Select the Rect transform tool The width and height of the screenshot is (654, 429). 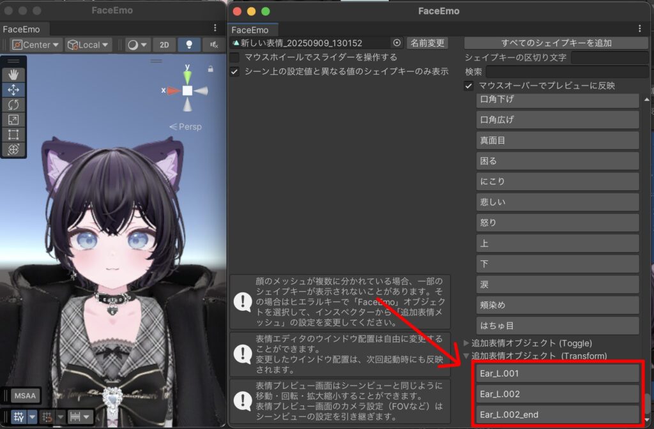pyautogui.click(x=13, y=134)
